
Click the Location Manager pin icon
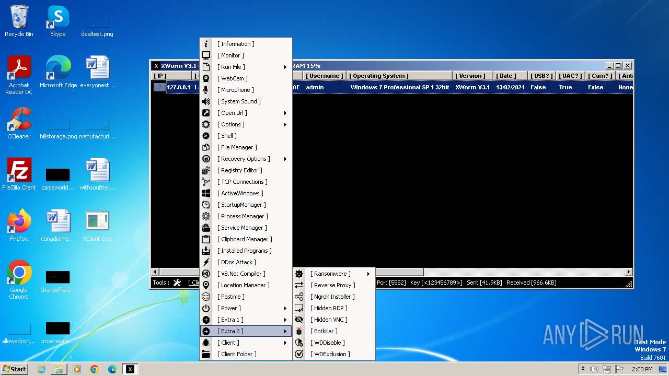click(x=206, y=285)
